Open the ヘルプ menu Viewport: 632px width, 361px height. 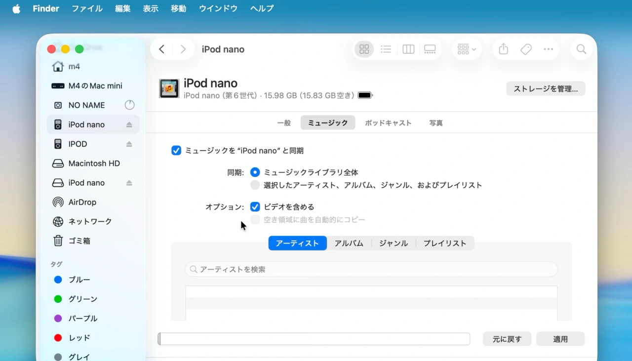click(x=262, y=8)
